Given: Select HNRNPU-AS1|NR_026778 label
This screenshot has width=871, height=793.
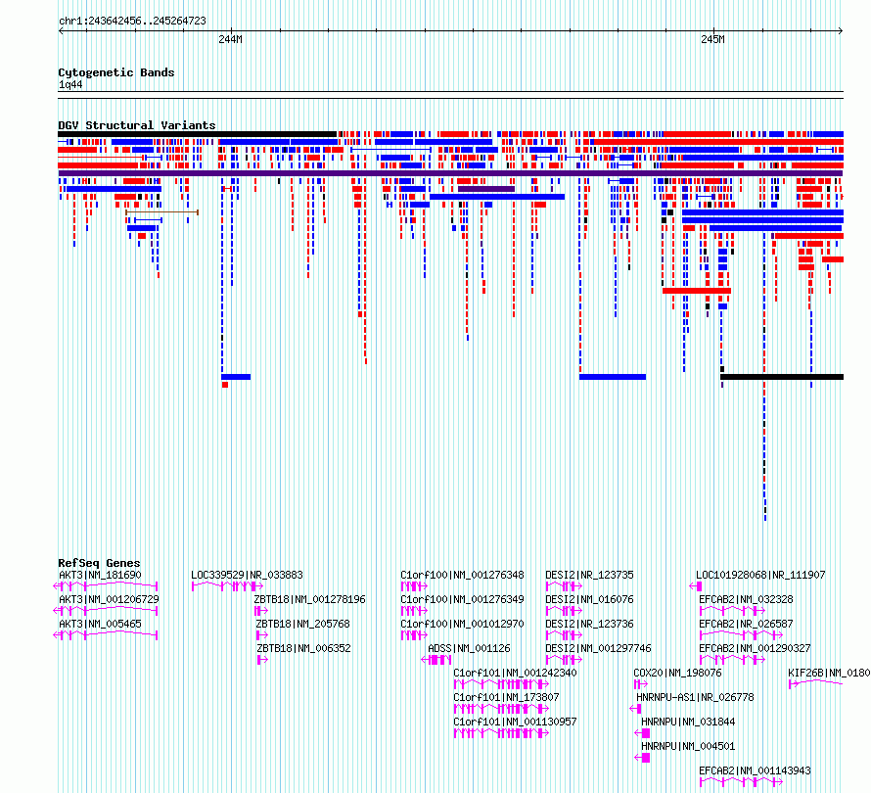Looking at the screenshot, I should pos(695,697).
